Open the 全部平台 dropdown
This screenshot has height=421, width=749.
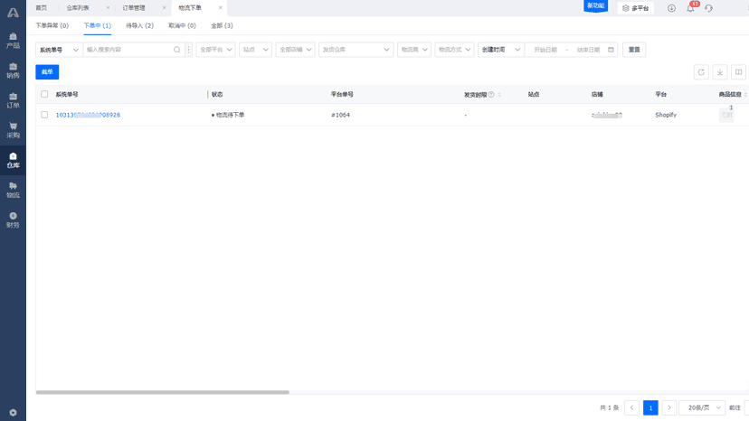tap(215, 50)
